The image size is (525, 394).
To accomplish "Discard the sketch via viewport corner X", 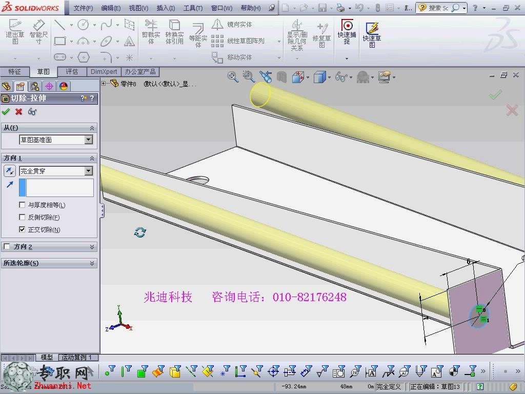I will pos(512,110).
